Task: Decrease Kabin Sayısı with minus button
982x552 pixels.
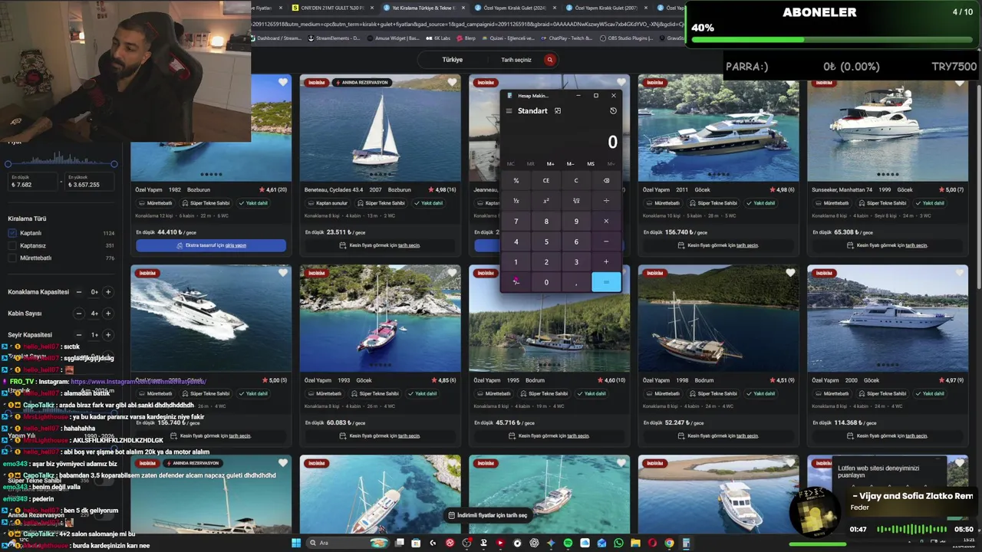Action: pos(78,314)
